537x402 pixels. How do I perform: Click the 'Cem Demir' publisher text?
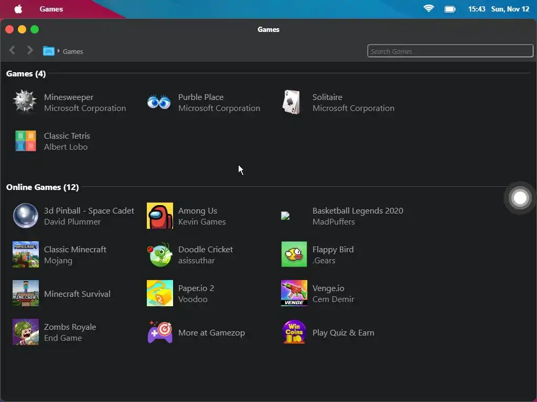(333, 299)
